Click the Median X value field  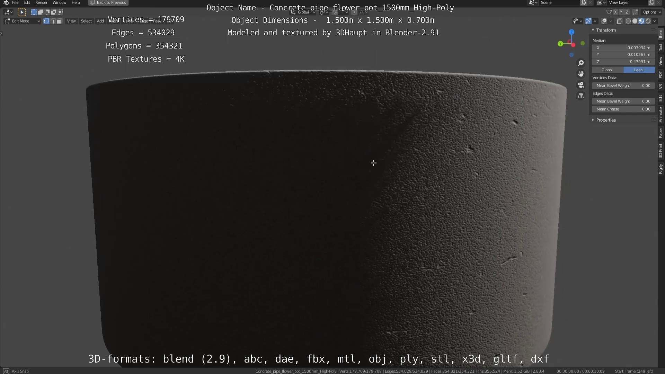[x=623, y=48]
